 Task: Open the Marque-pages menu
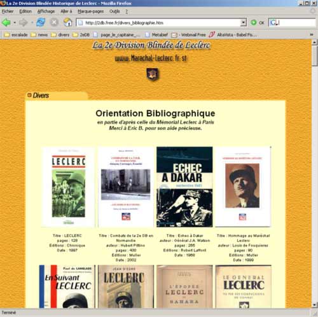point(90,11)
